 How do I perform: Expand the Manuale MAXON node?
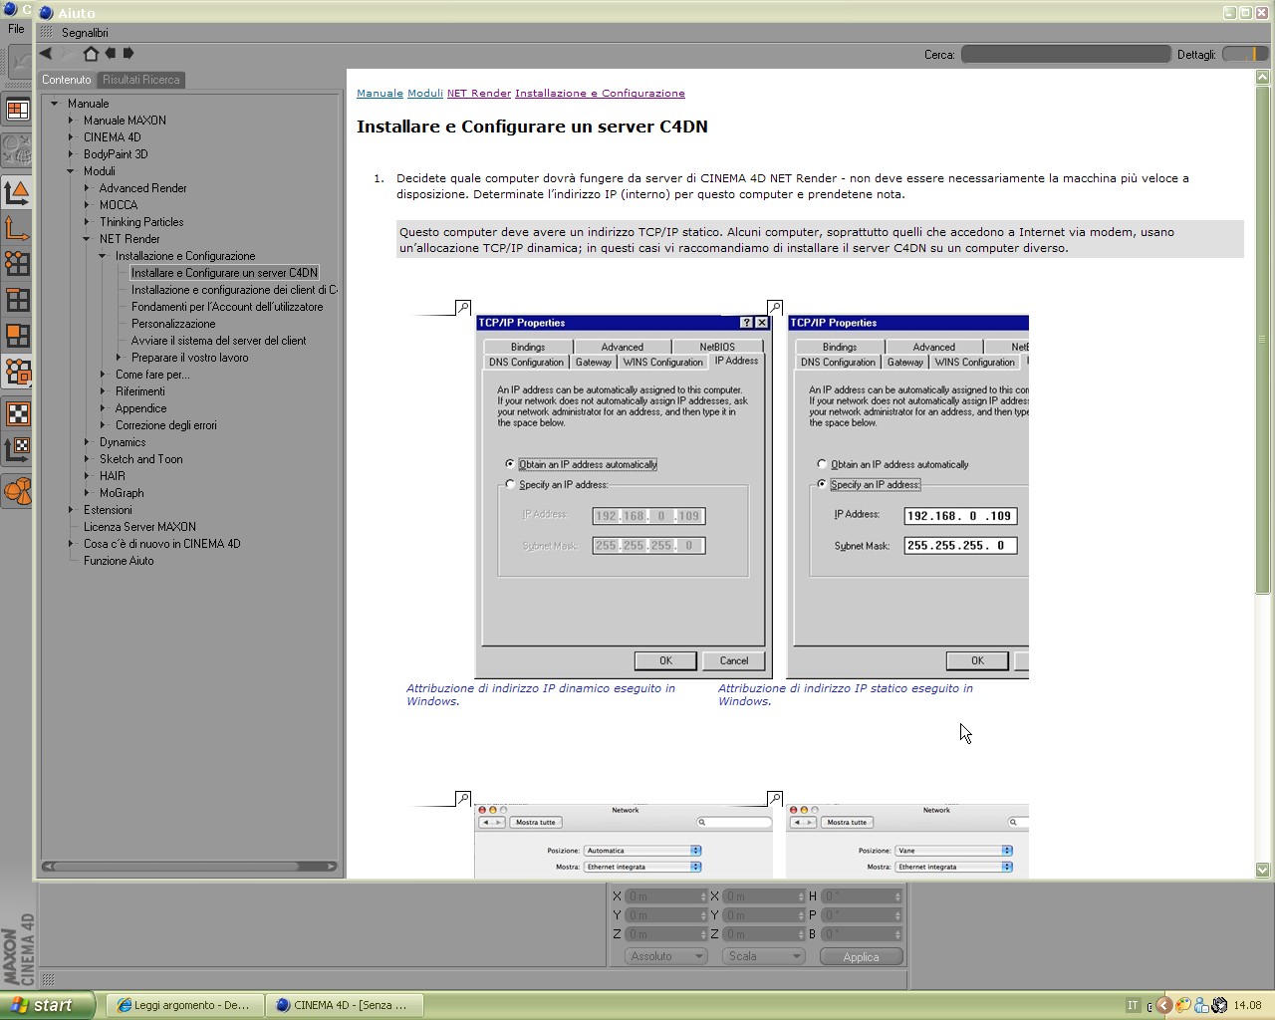pos(71,121)
